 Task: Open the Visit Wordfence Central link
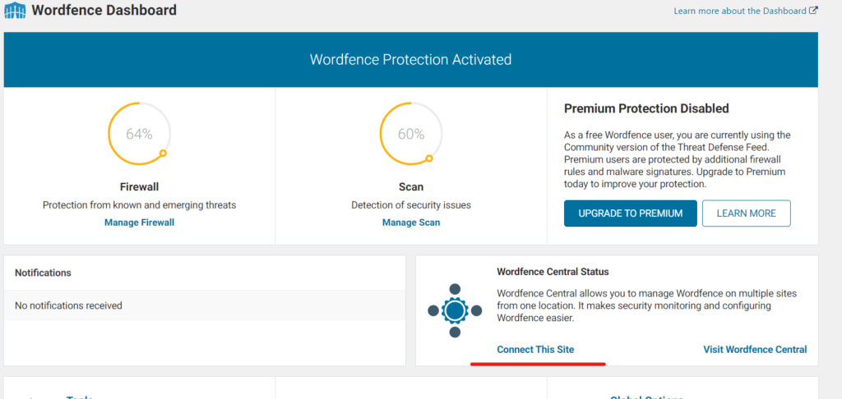[x=755, y=350]
